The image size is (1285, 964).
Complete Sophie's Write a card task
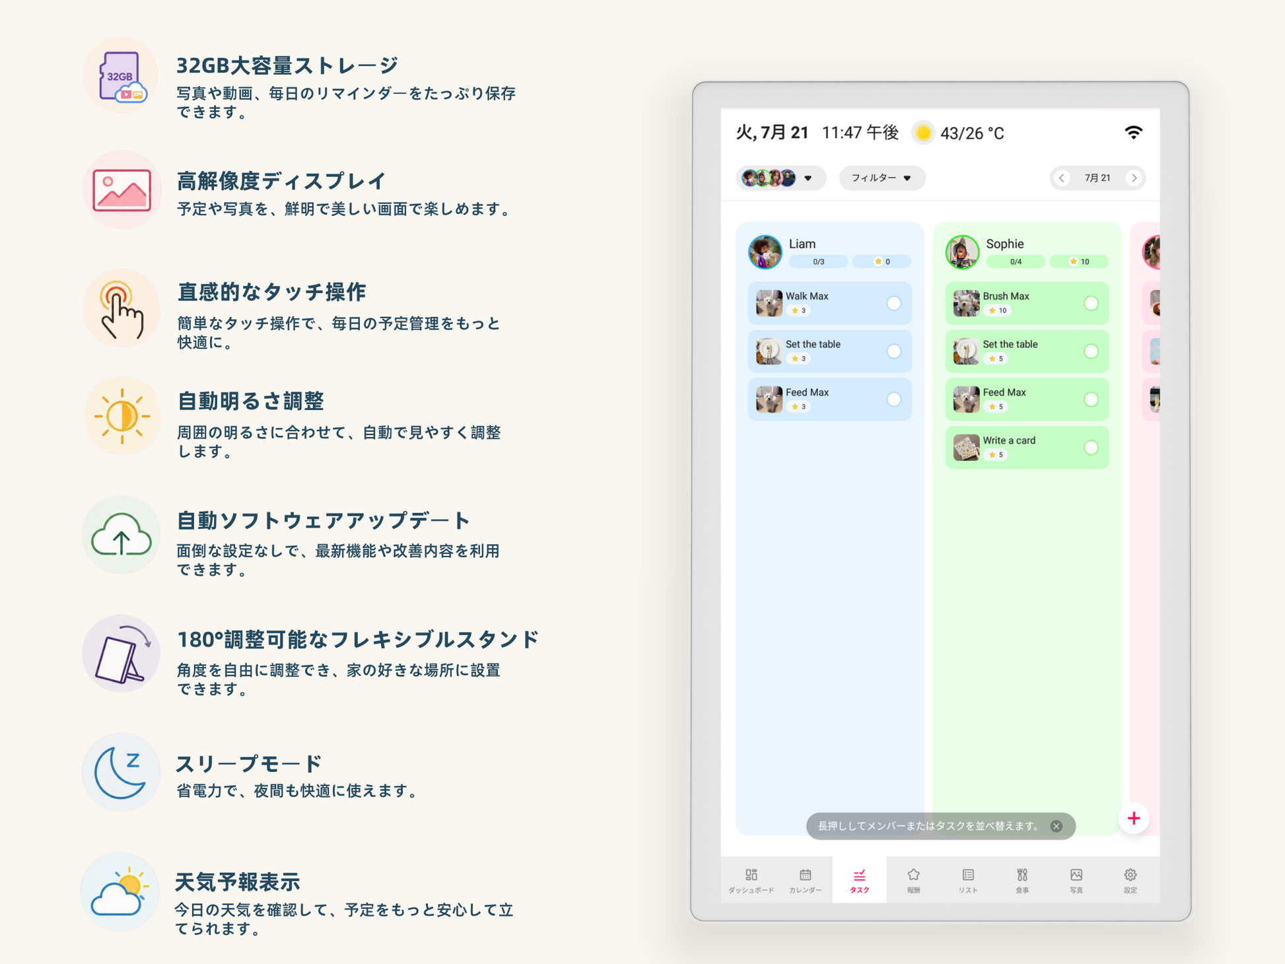click(x=1091, y=448)
